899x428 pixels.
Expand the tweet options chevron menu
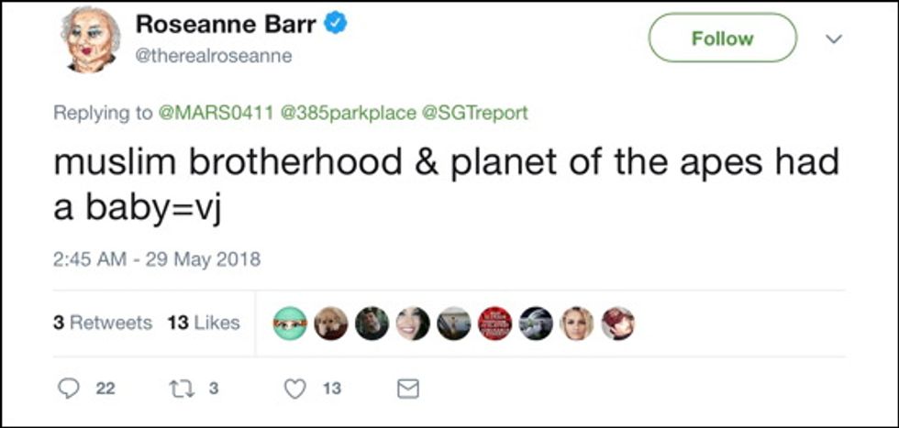coord(833,38)
